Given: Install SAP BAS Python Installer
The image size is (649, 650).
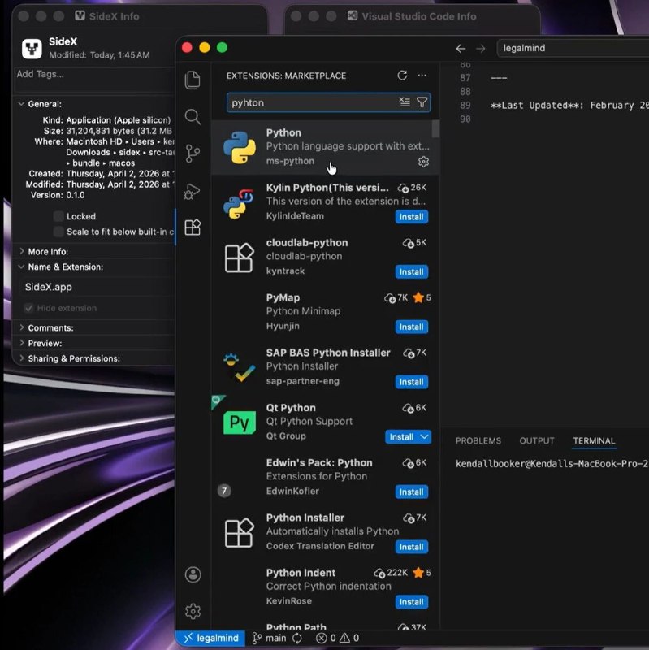Looking at the screenshot, I should click(x=411, y=382).
